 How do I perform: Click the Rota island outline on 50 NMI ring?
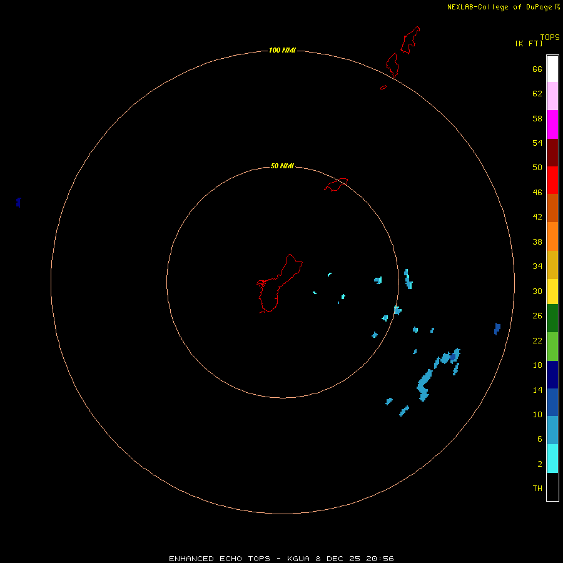tap(336, 185)
